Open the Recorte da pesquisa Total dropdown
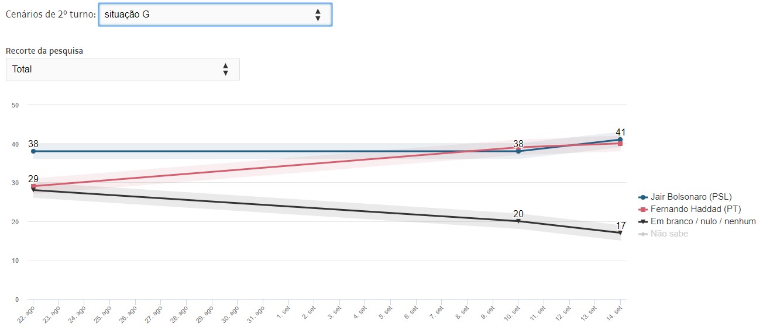Image resolution: width=763 pixels, height=327 pixels. pyautogui.click(x=122, y=69)
